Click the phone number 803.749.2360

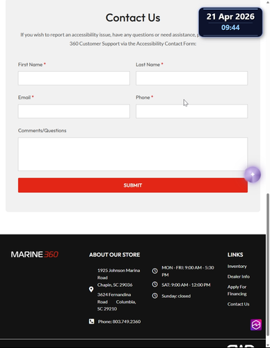click(x=127, y=322)
